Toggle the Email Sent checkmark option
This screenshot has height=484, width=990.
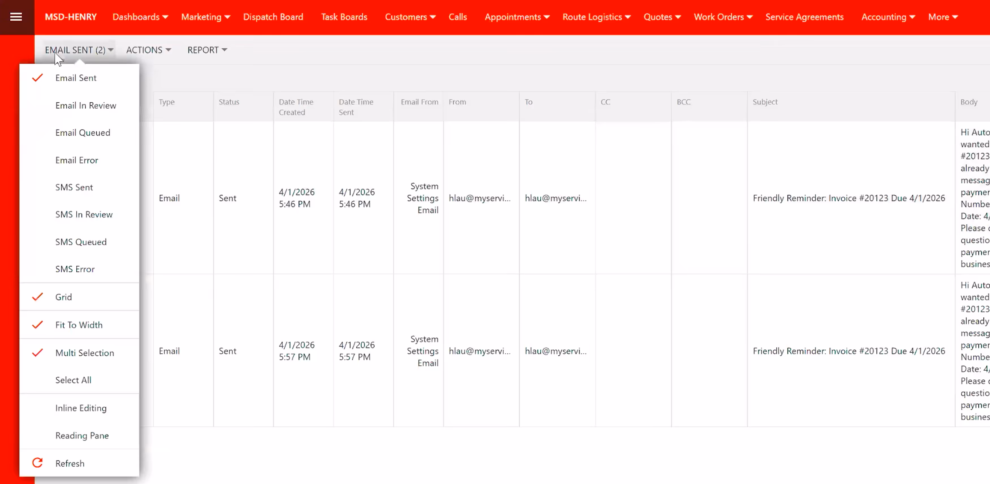pyautogui.click(x=76, y=78)
